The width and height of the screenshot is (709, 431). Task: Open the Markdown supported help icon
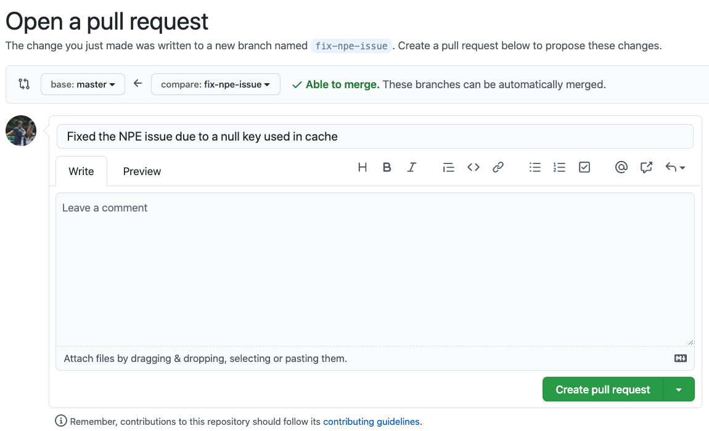coord(680,358)
